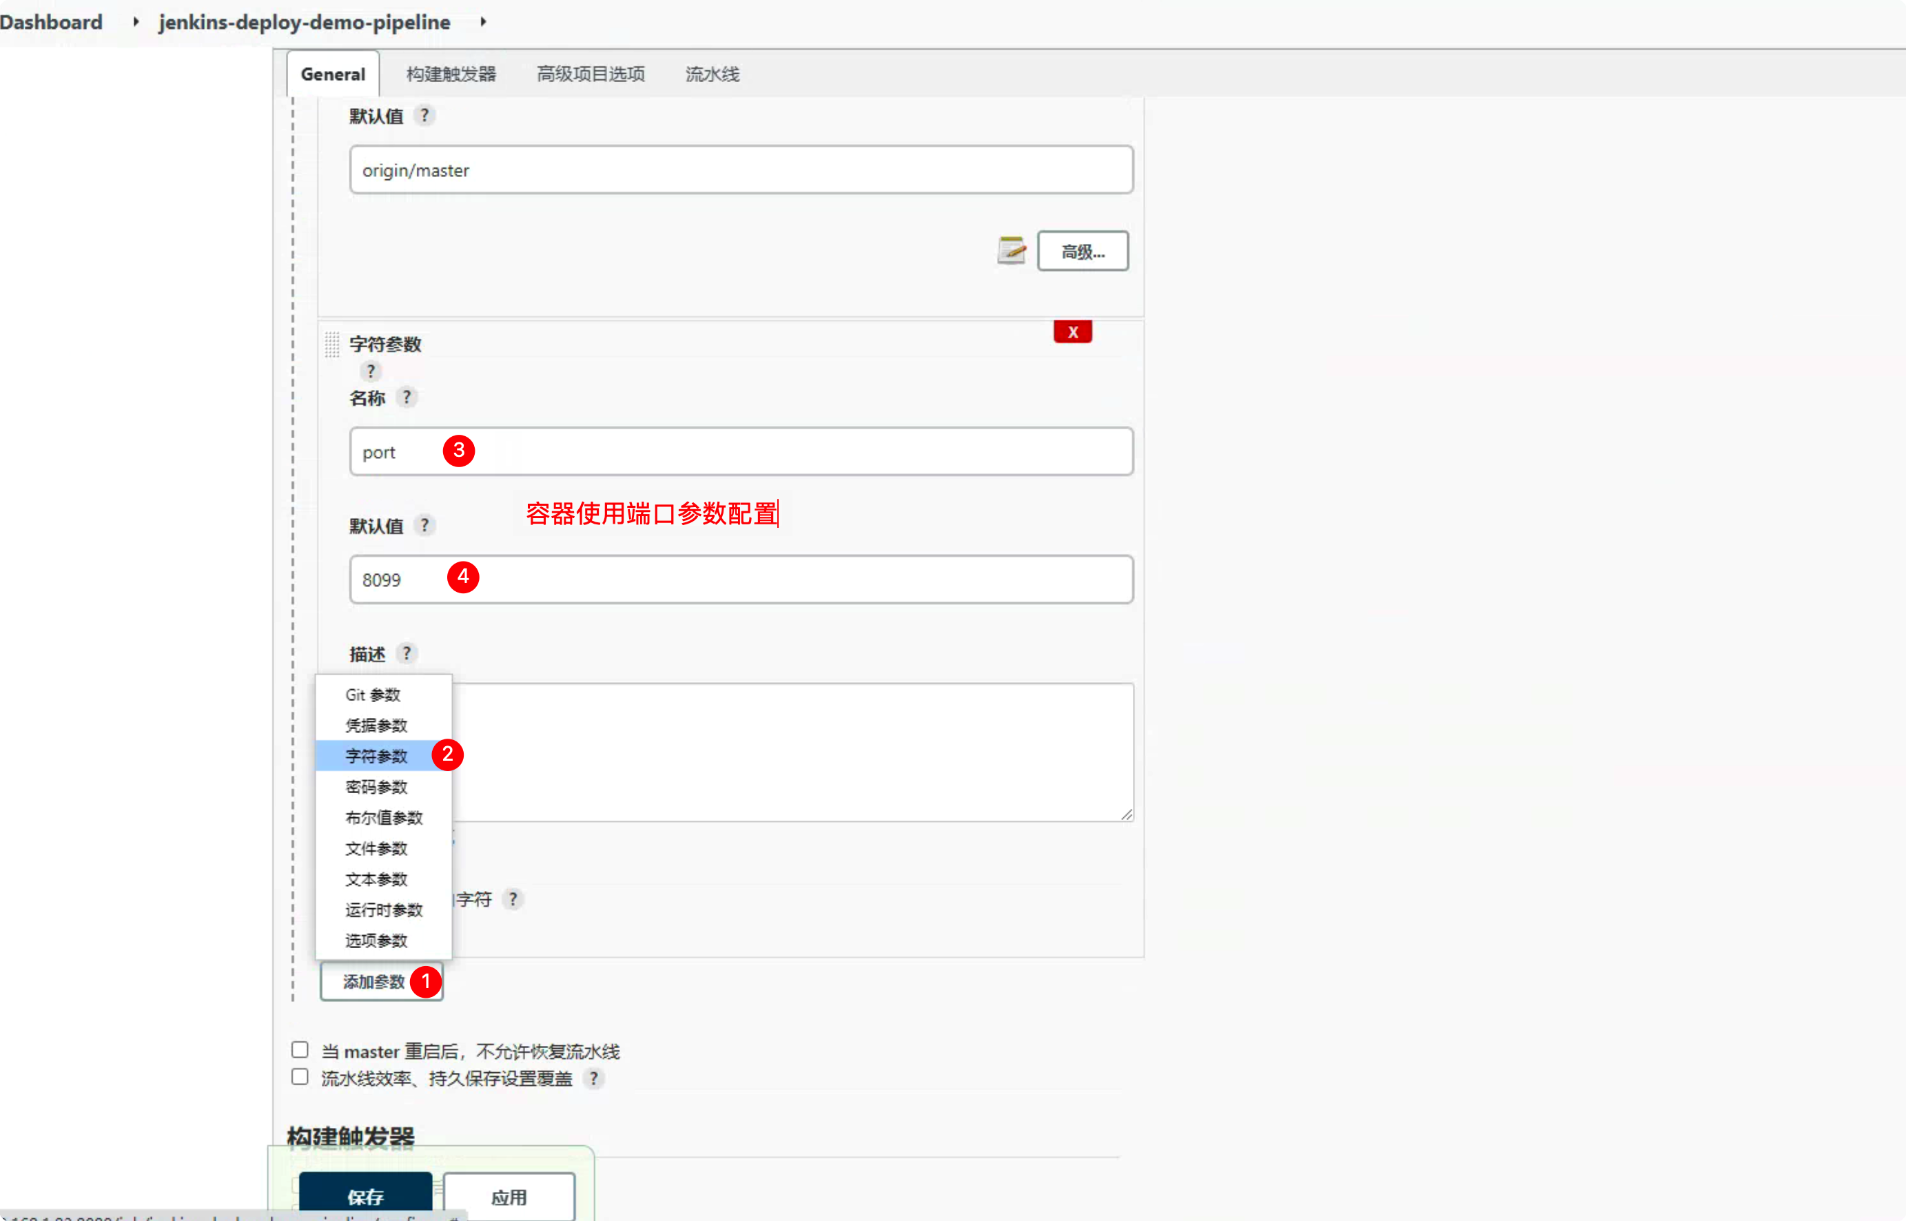
Task: Click help icon next to 名称
Action: coord(407,397)
